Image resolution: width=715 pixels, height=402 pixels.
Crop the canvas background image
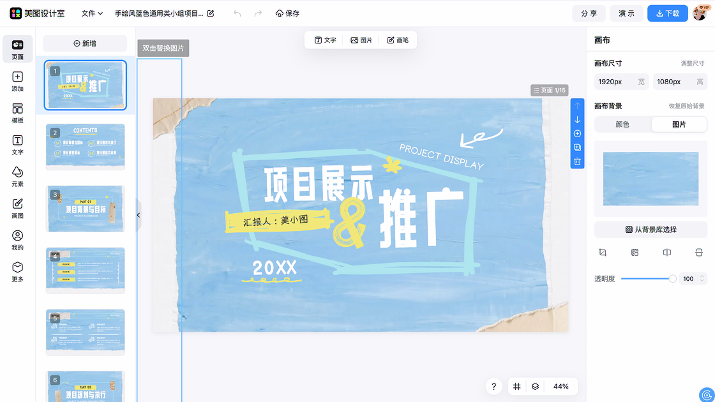pos(603,253)
